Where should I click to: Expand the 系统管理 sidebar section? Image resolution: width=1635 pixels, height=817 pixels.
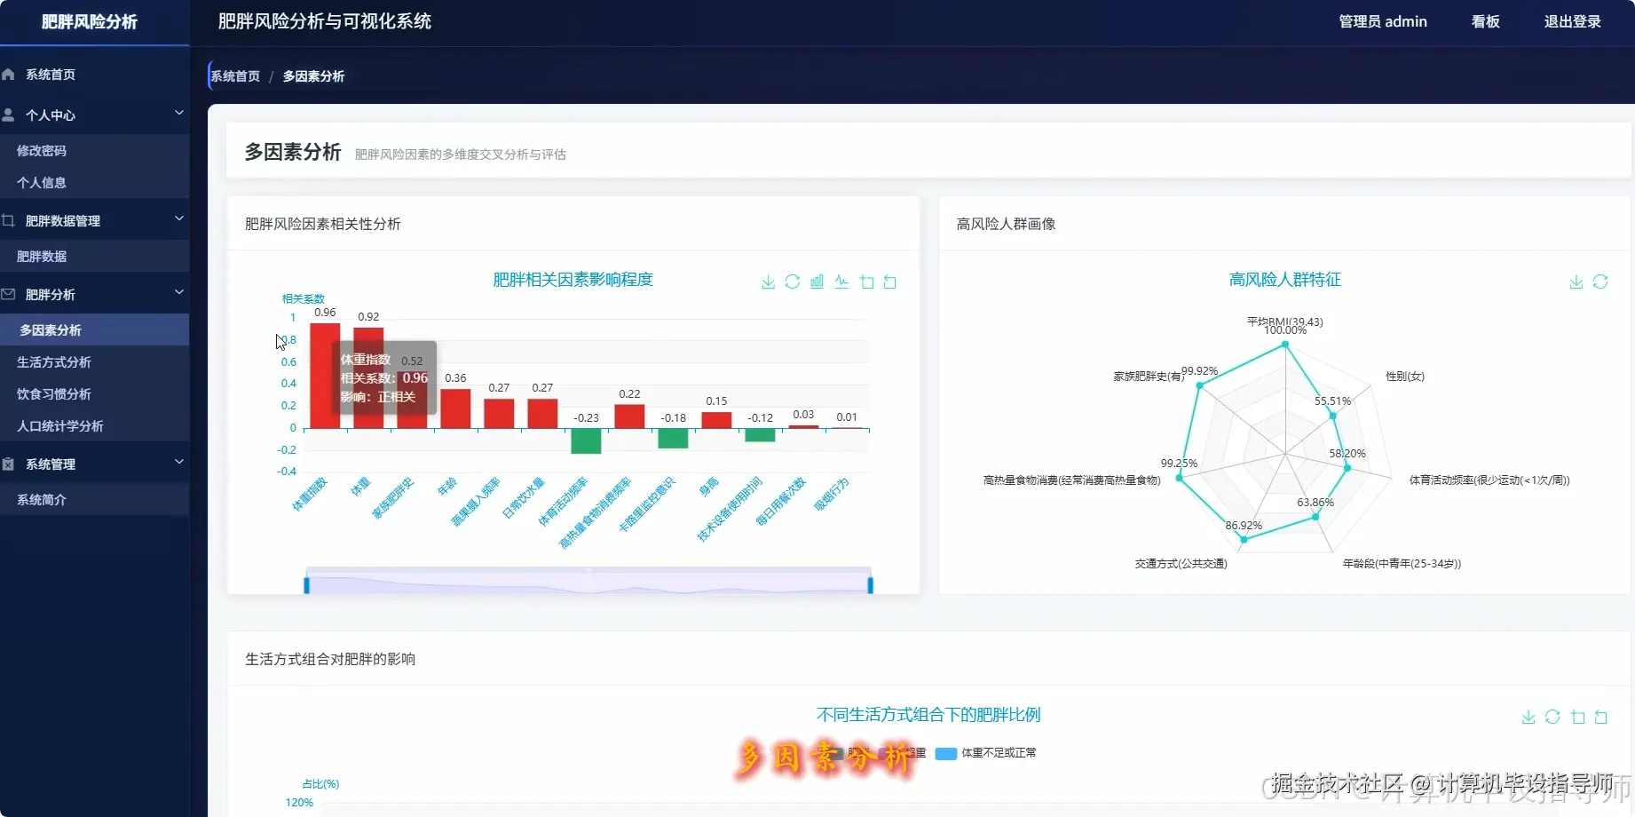[x=178, y=463]
